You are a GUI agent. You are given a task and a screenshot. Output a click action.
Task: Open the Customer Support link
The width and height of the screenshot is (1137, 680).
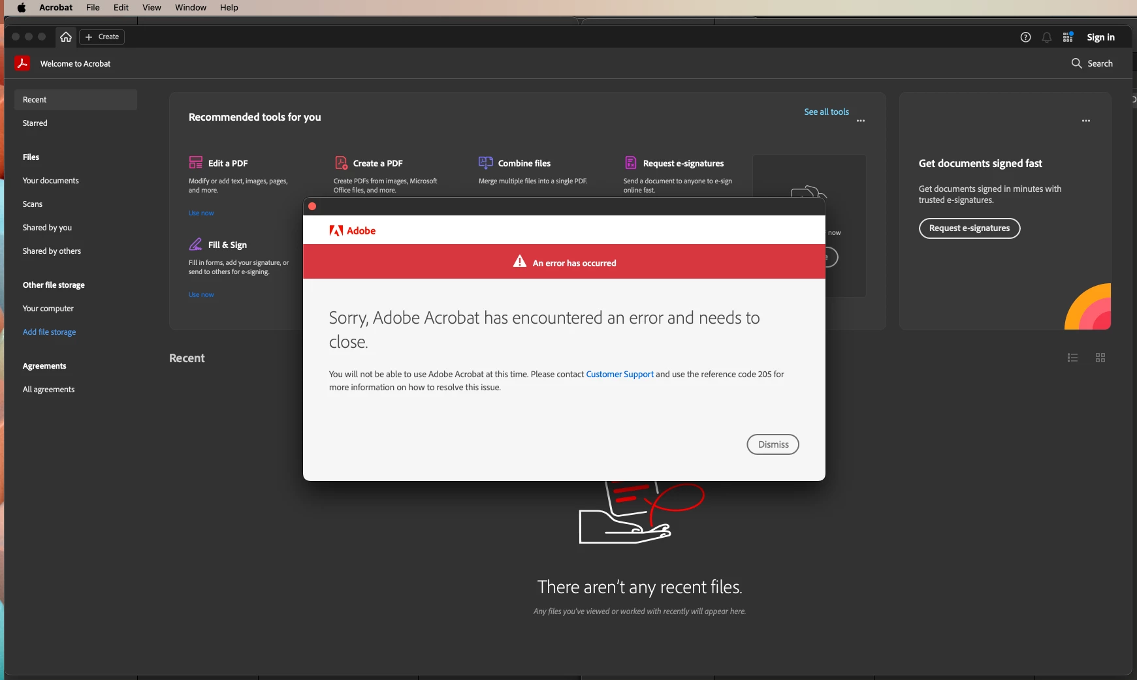pyautogui.click(x=620, y=374)
